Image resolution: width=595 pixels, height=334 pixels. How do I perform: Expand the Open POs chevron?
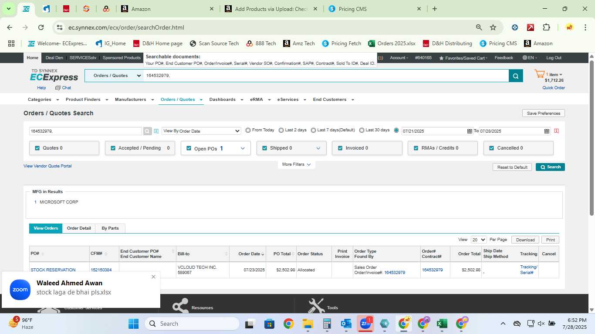click(x=243, y=148)
